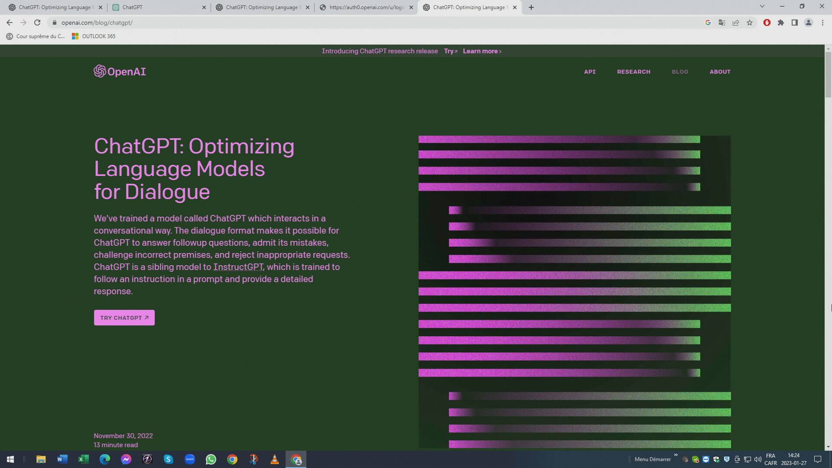Image resolution: width=832 pixels, height=468 pixels.
Task: Expand hidden taskbar toolbar chevron
Action: (x=676, y=455)
